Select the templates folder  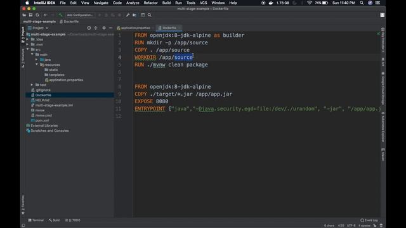point(56,75)
